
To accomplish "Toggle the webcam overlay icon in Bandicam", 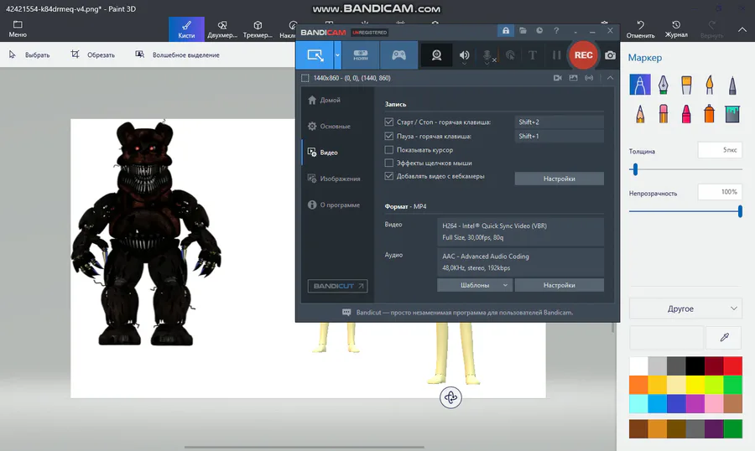I will [x=437, y=55].
